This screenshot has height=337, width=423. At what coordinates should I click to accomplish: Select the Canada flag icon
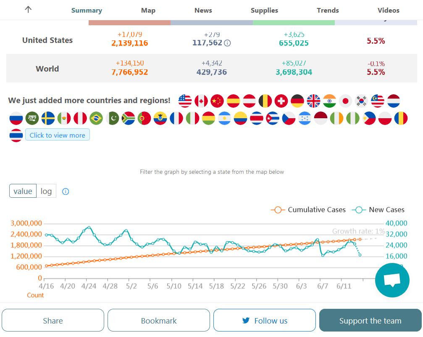(201, 101)
